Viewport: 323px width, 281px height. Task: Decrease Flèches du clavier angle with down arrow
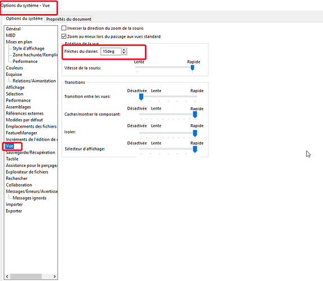tap(124, 53)
